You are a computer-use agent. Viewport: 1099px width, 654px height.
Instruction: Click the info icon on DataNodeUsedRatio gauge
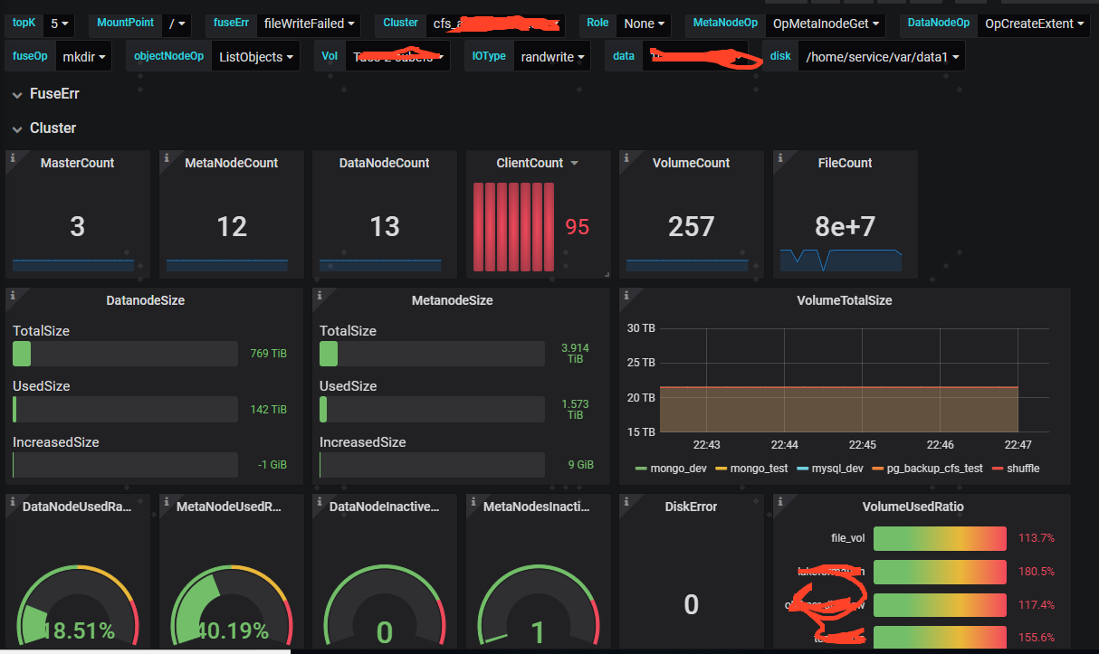(x=12, y=501)
